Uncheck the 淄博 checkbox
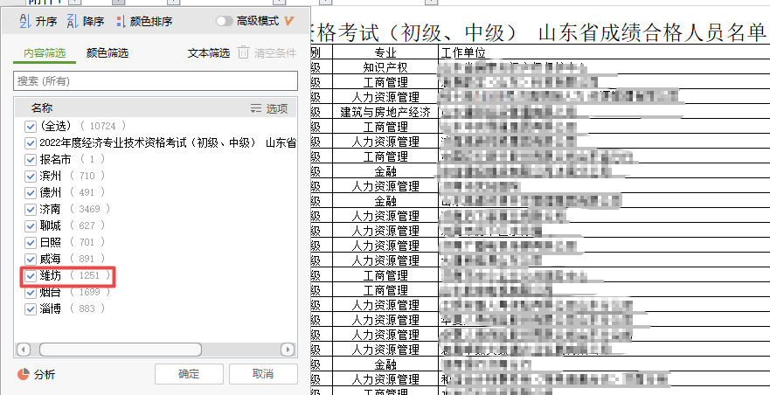This screenshot has width=770, height=395. point(31,309)
